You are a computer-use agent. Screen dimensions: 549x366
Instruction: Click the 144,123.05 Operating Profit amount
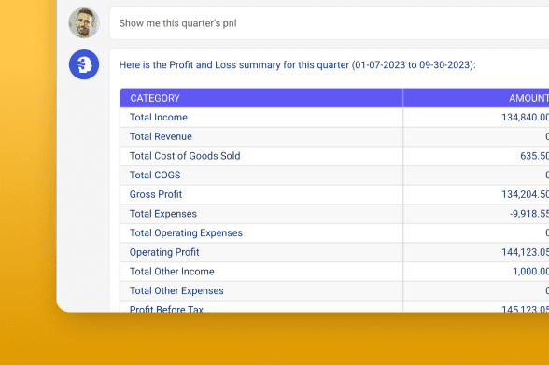pos(525,252)
